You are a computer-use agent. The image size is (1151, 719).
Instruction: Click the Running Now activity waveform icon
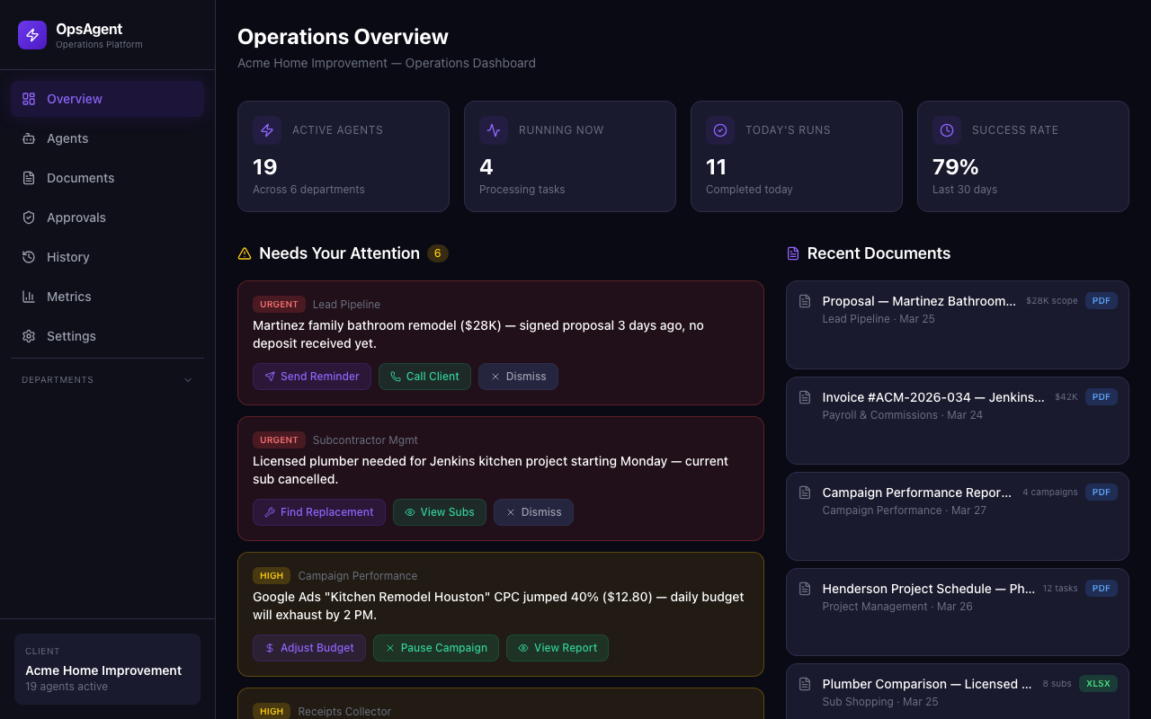click(494, 130)
